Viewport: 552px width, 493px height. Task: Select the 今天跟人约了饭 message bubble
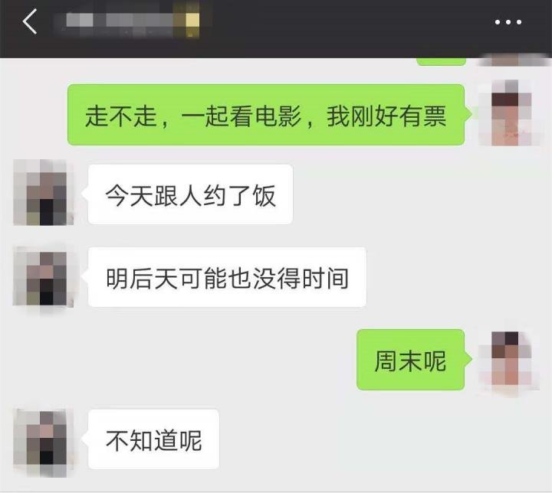pyautogui.click(x=190, y=194)
